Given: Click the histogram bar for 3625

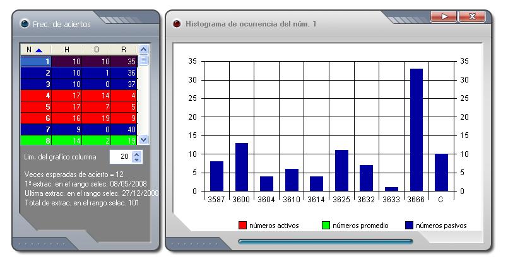Looking at the screenshot, I should tap(341, 170).
